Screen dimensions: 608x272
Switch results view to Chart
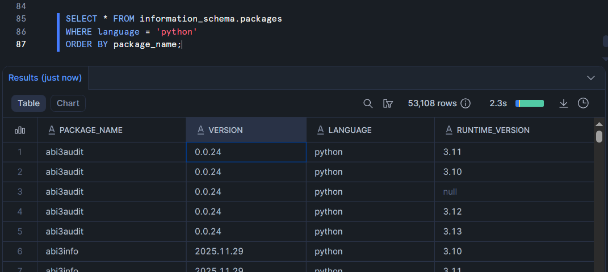(68, 103)
